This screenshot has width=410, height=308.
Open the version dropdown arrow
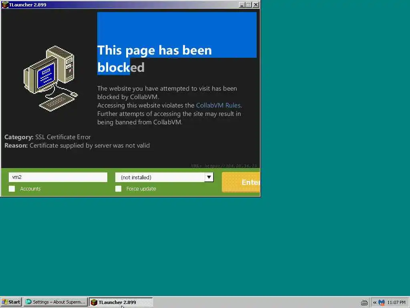coord(209,177)
